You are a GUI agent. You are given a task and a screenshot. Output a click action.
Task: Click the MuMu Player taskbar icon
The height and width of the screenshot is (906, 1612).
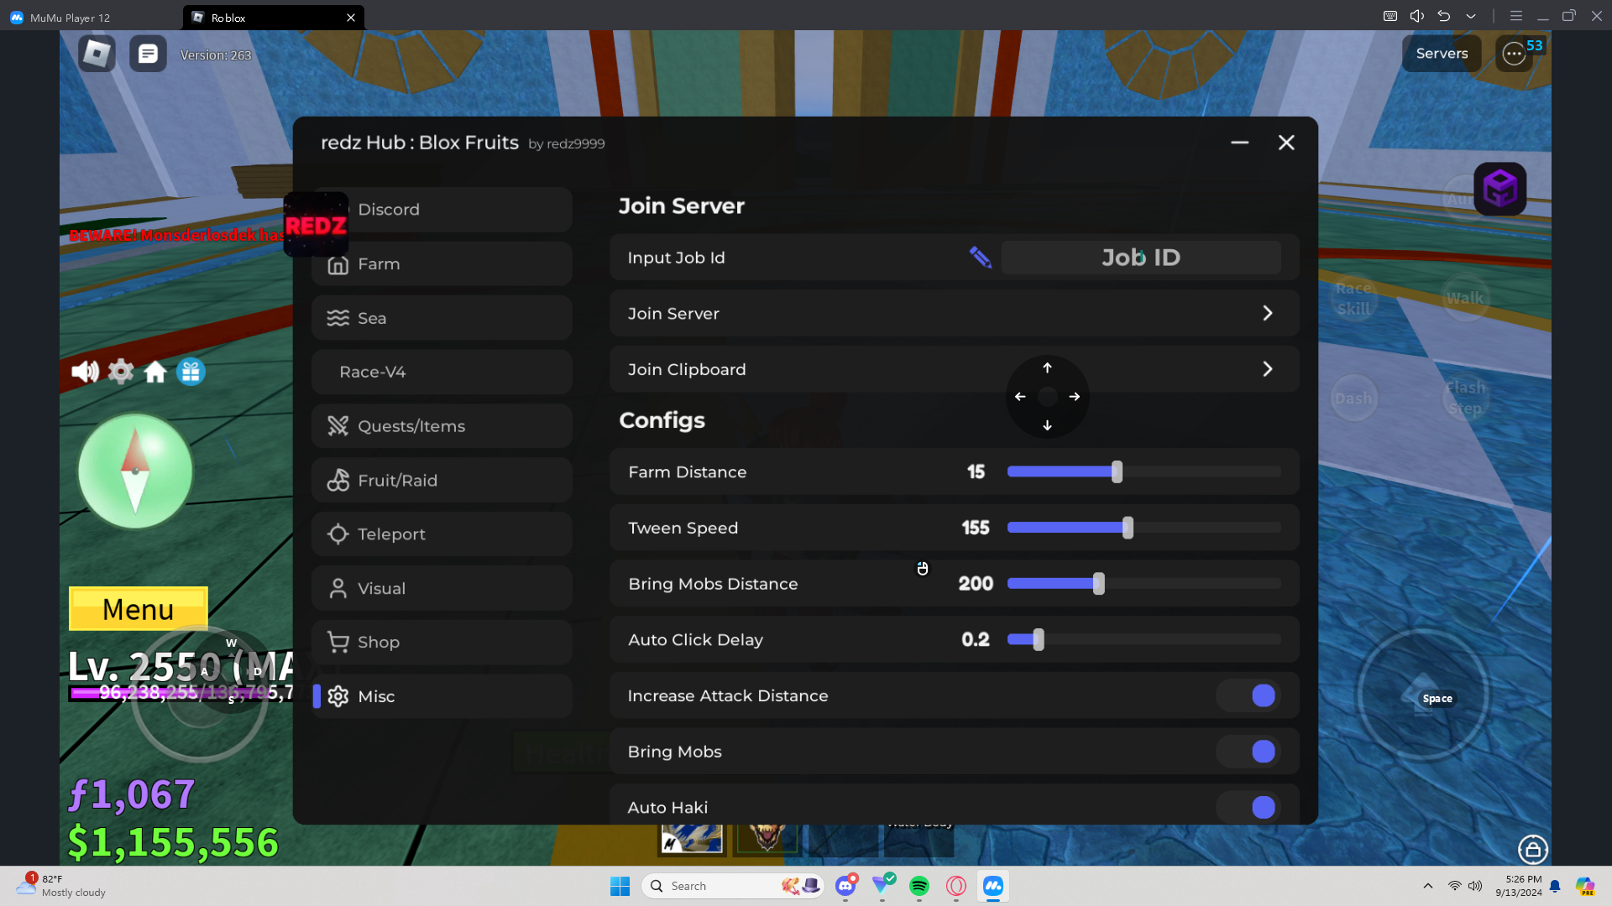tap(993, 886)
